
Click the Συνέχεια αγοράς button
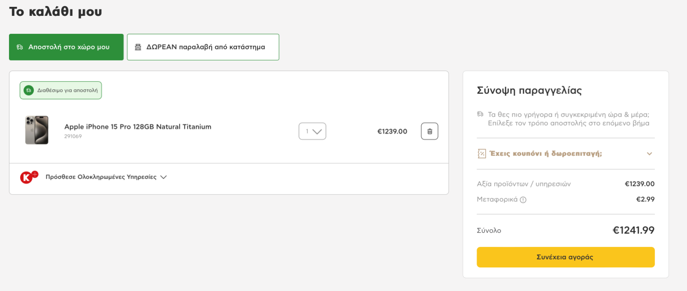tap(565, 257)
